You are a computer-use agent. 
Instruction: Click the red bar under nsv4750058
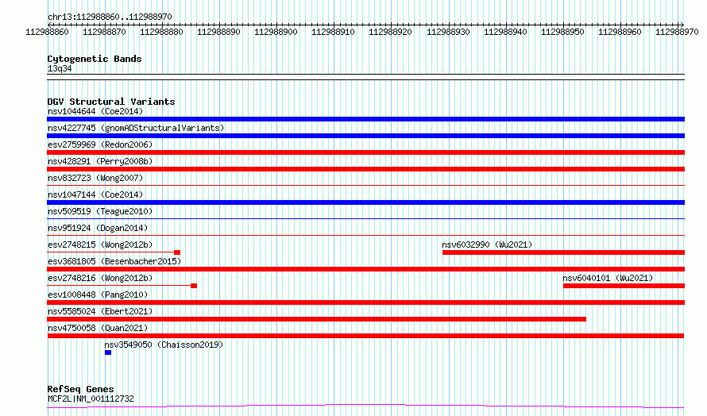pos(365,336)
